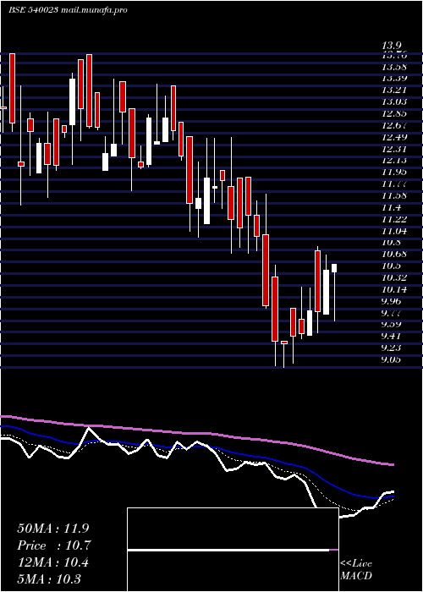
Task: Click the 5MA : 10.3 label
Action: (49, 579)
